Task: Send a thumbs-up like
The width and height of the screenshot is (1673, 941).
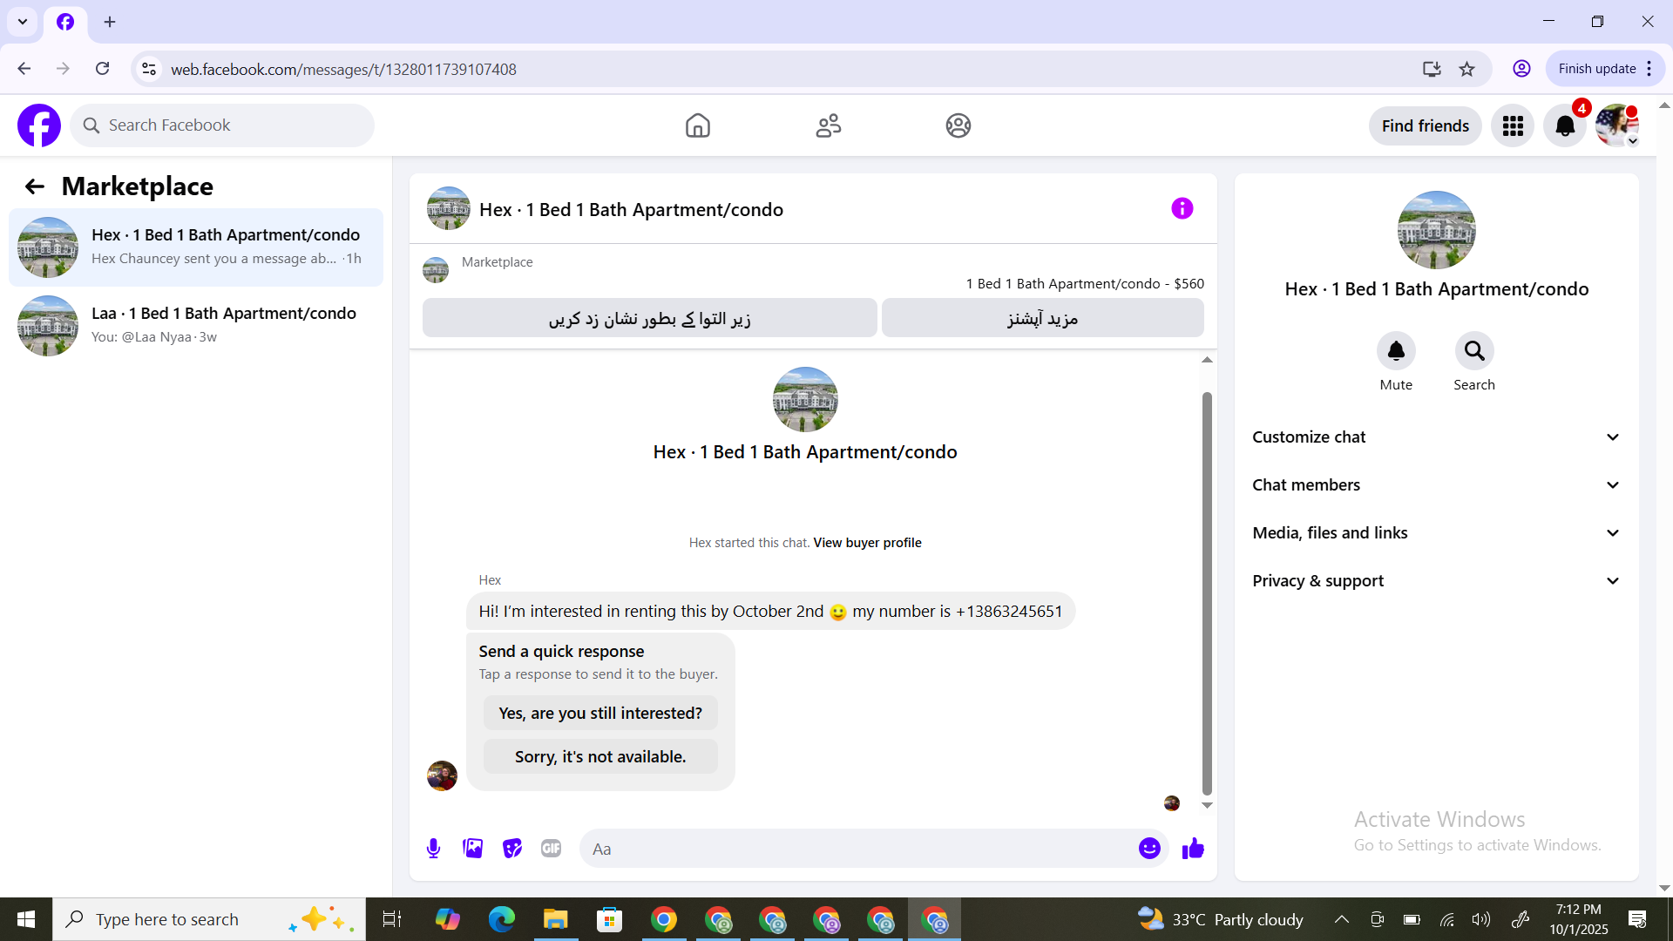Action: tap(1193, 849)
